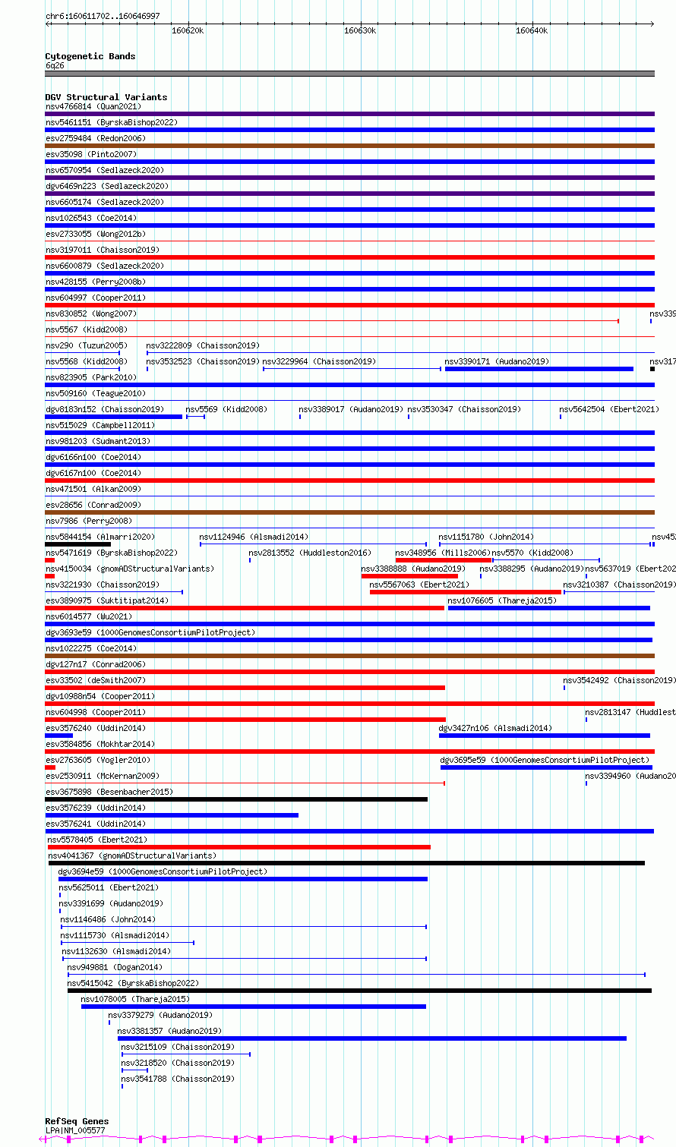Open variant nsv3222809 (Chaisson2019)
The image size is (676, 1147).
203,345
